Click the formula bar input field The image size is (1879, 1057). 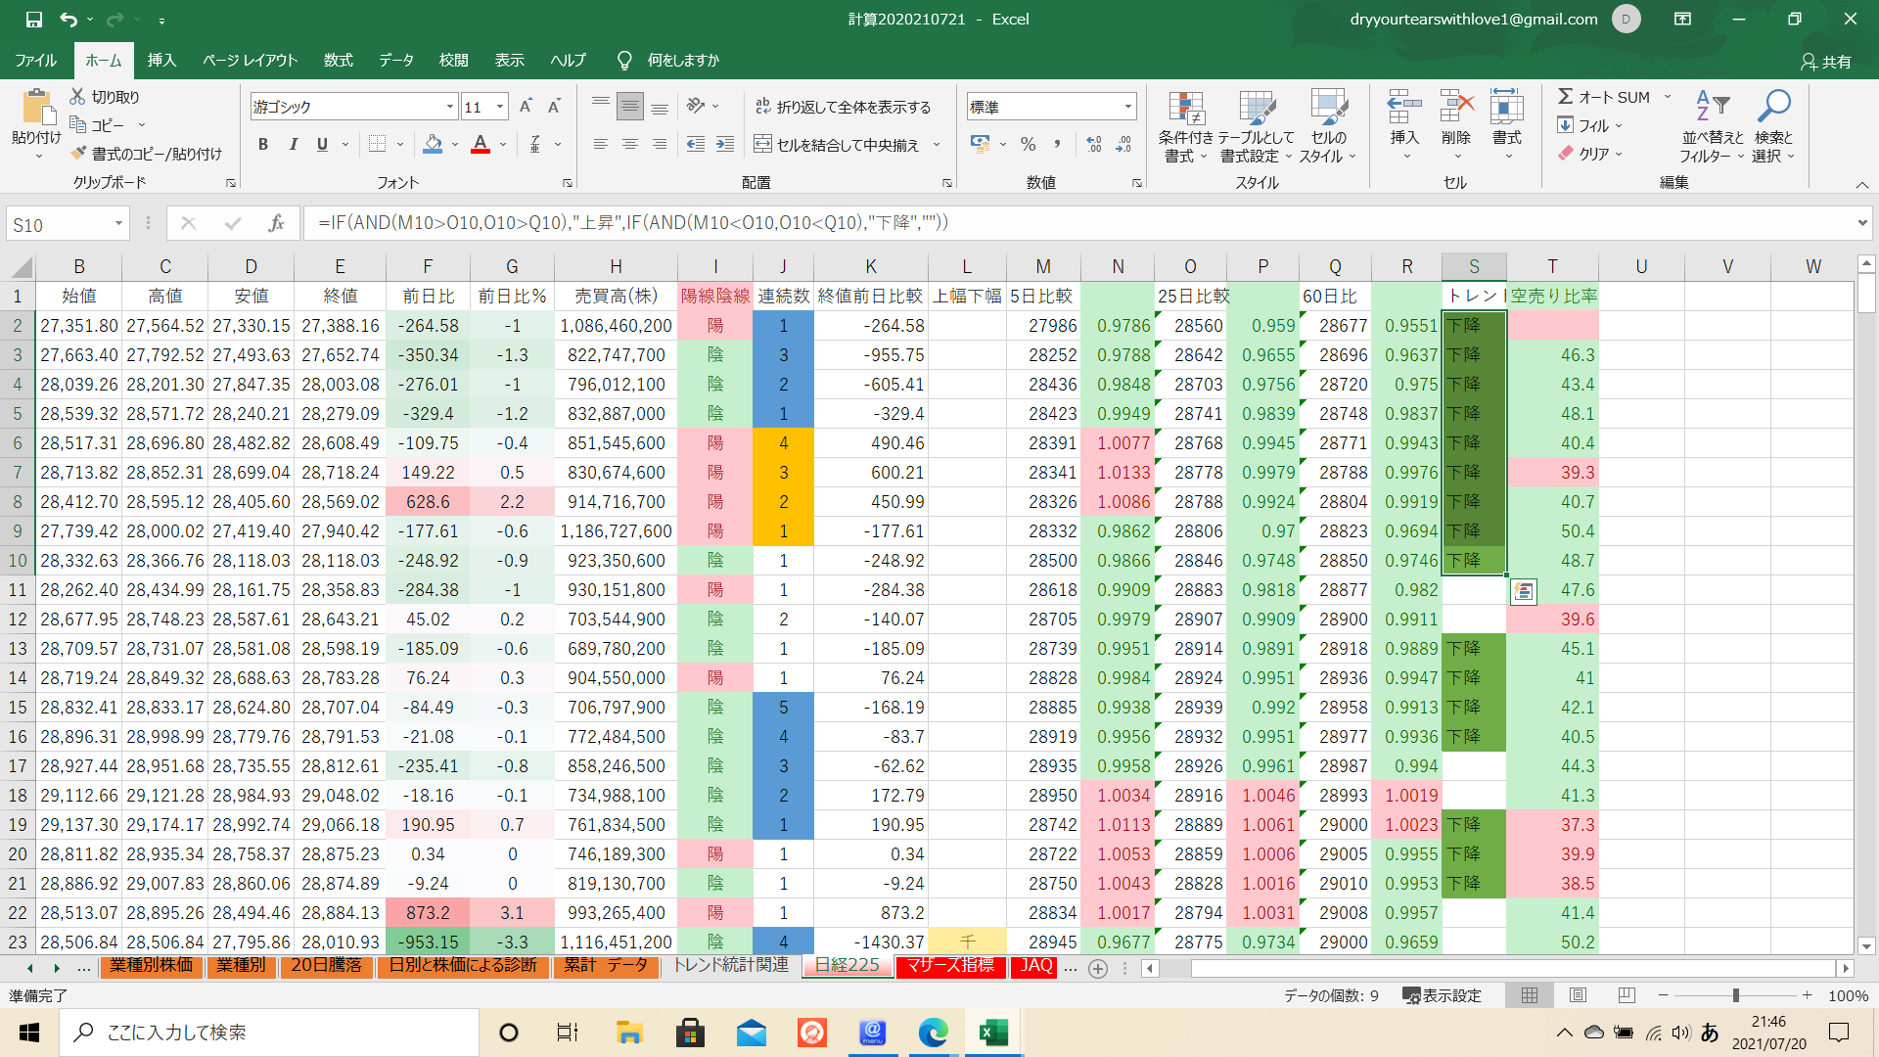tap(1077, 223)
